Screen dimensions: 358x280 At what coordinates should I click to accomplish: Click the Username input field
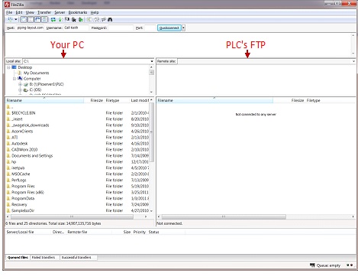point(76,28)
